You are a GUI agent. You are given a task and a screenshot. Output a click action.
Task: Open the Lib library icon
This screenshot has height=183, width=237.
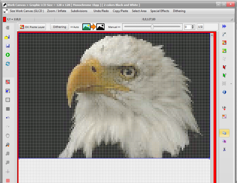[224, 108]
